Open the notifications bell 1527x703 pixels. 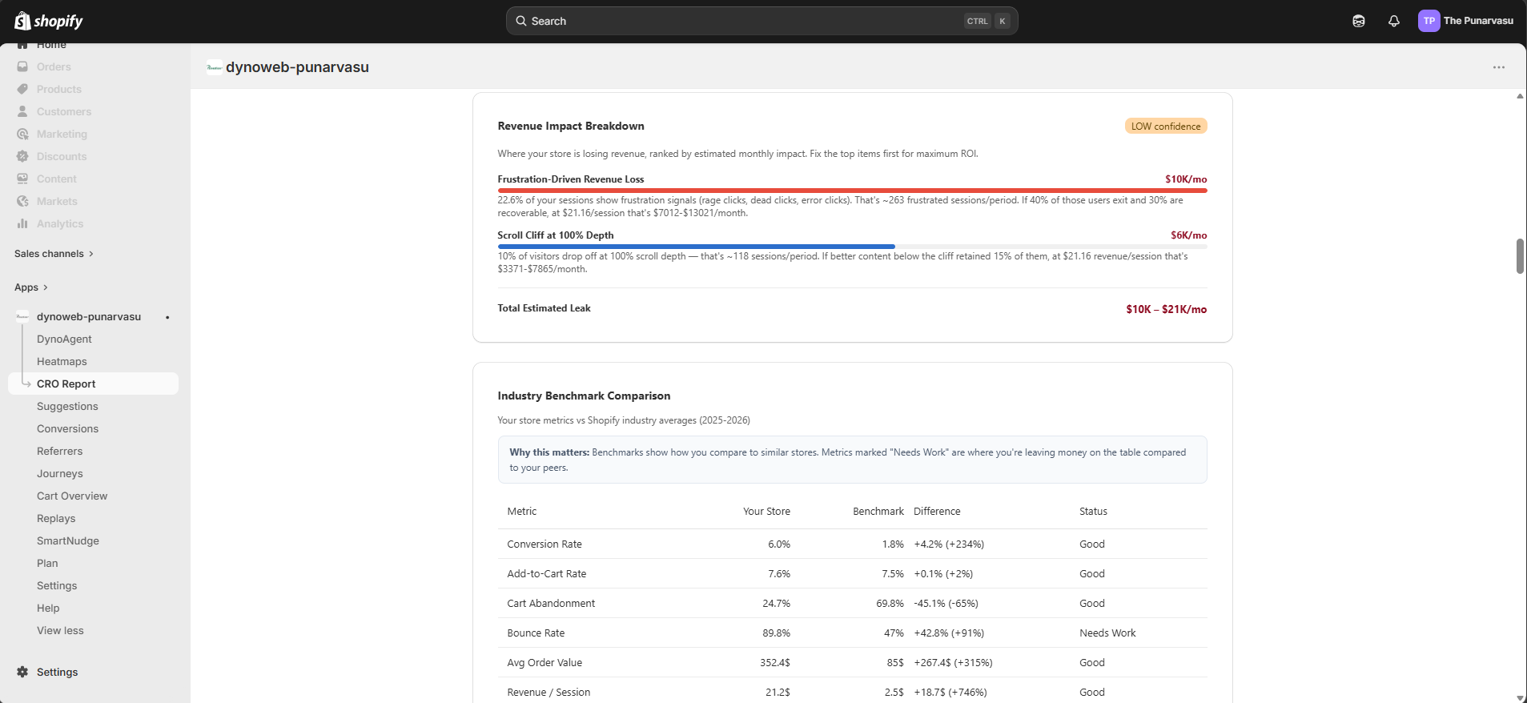pos(1393,22)
